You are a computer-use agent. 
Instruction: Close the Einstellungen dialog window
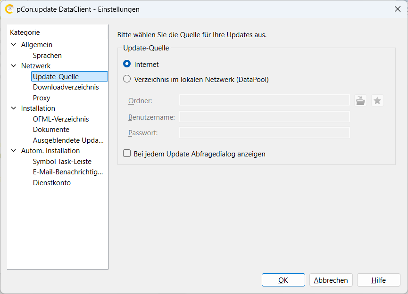pyautogui.click(x=397, y=9)
